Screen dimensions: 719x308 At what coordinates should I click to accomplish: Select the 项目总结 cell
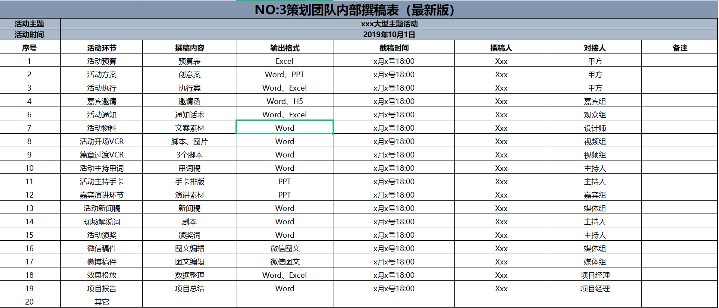pyautogui.click(x=189, y=289)
